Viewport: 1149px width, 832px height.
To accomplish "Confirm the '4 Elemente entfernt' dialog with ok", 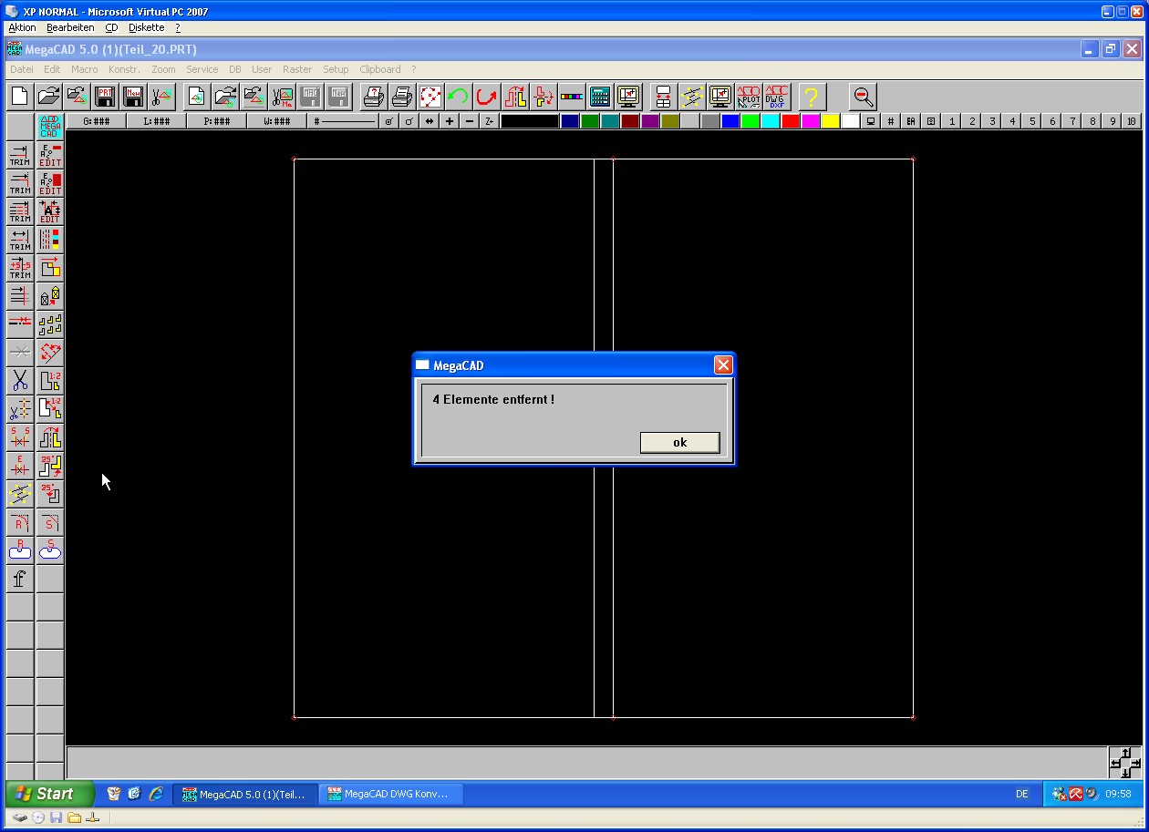I will pos(679,442).
